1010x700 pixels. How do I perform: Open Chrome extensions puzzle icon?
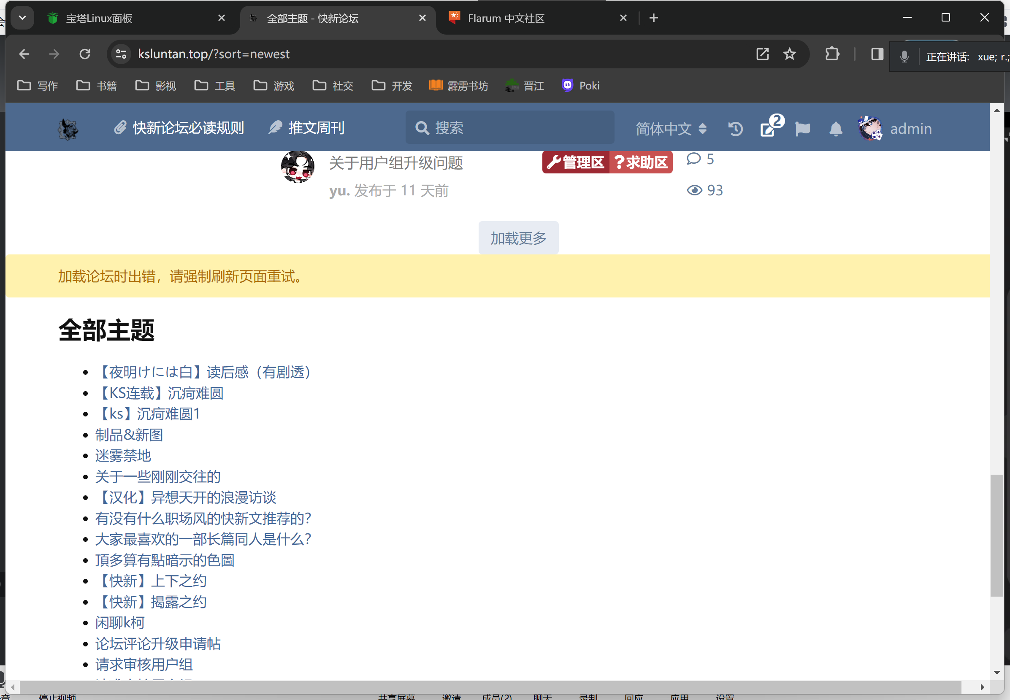(x=832, y=54)
